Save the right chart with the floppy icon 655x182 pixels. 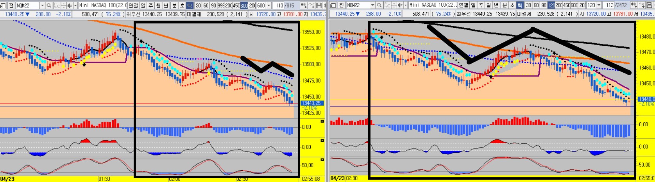click(x=650, y=5)
